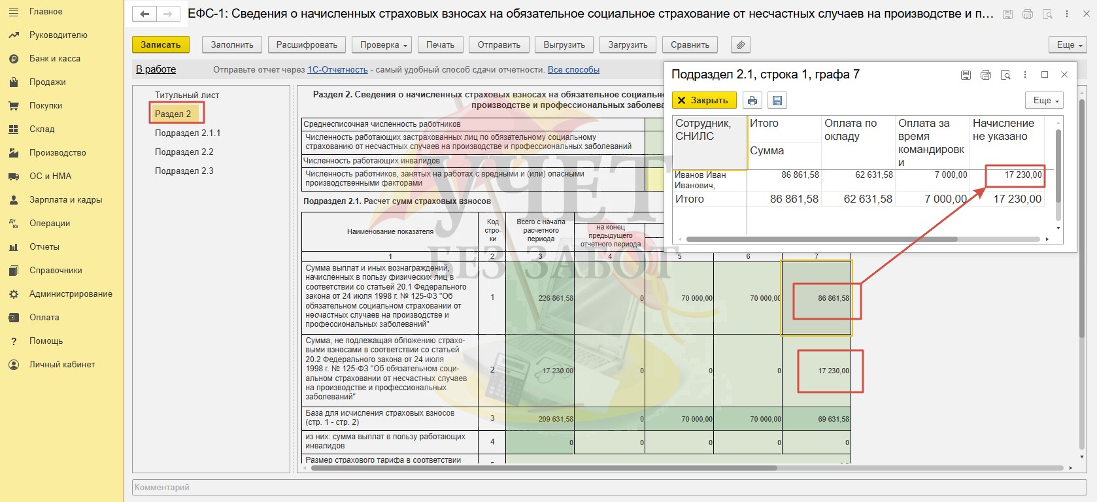The width and height of the screenshot is (1097, 502).
Task: Select cell 226 861,58 in row 1
Action: pyautogui.click(x=540, y=298)
